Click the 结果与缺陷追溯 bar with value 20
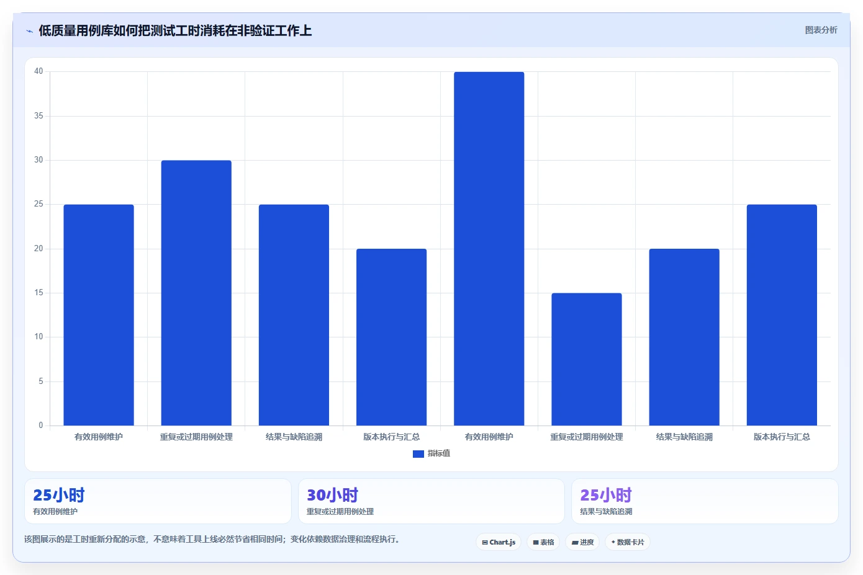The height and width of the screenshot is (575, 863). click(x=684, y=337)
